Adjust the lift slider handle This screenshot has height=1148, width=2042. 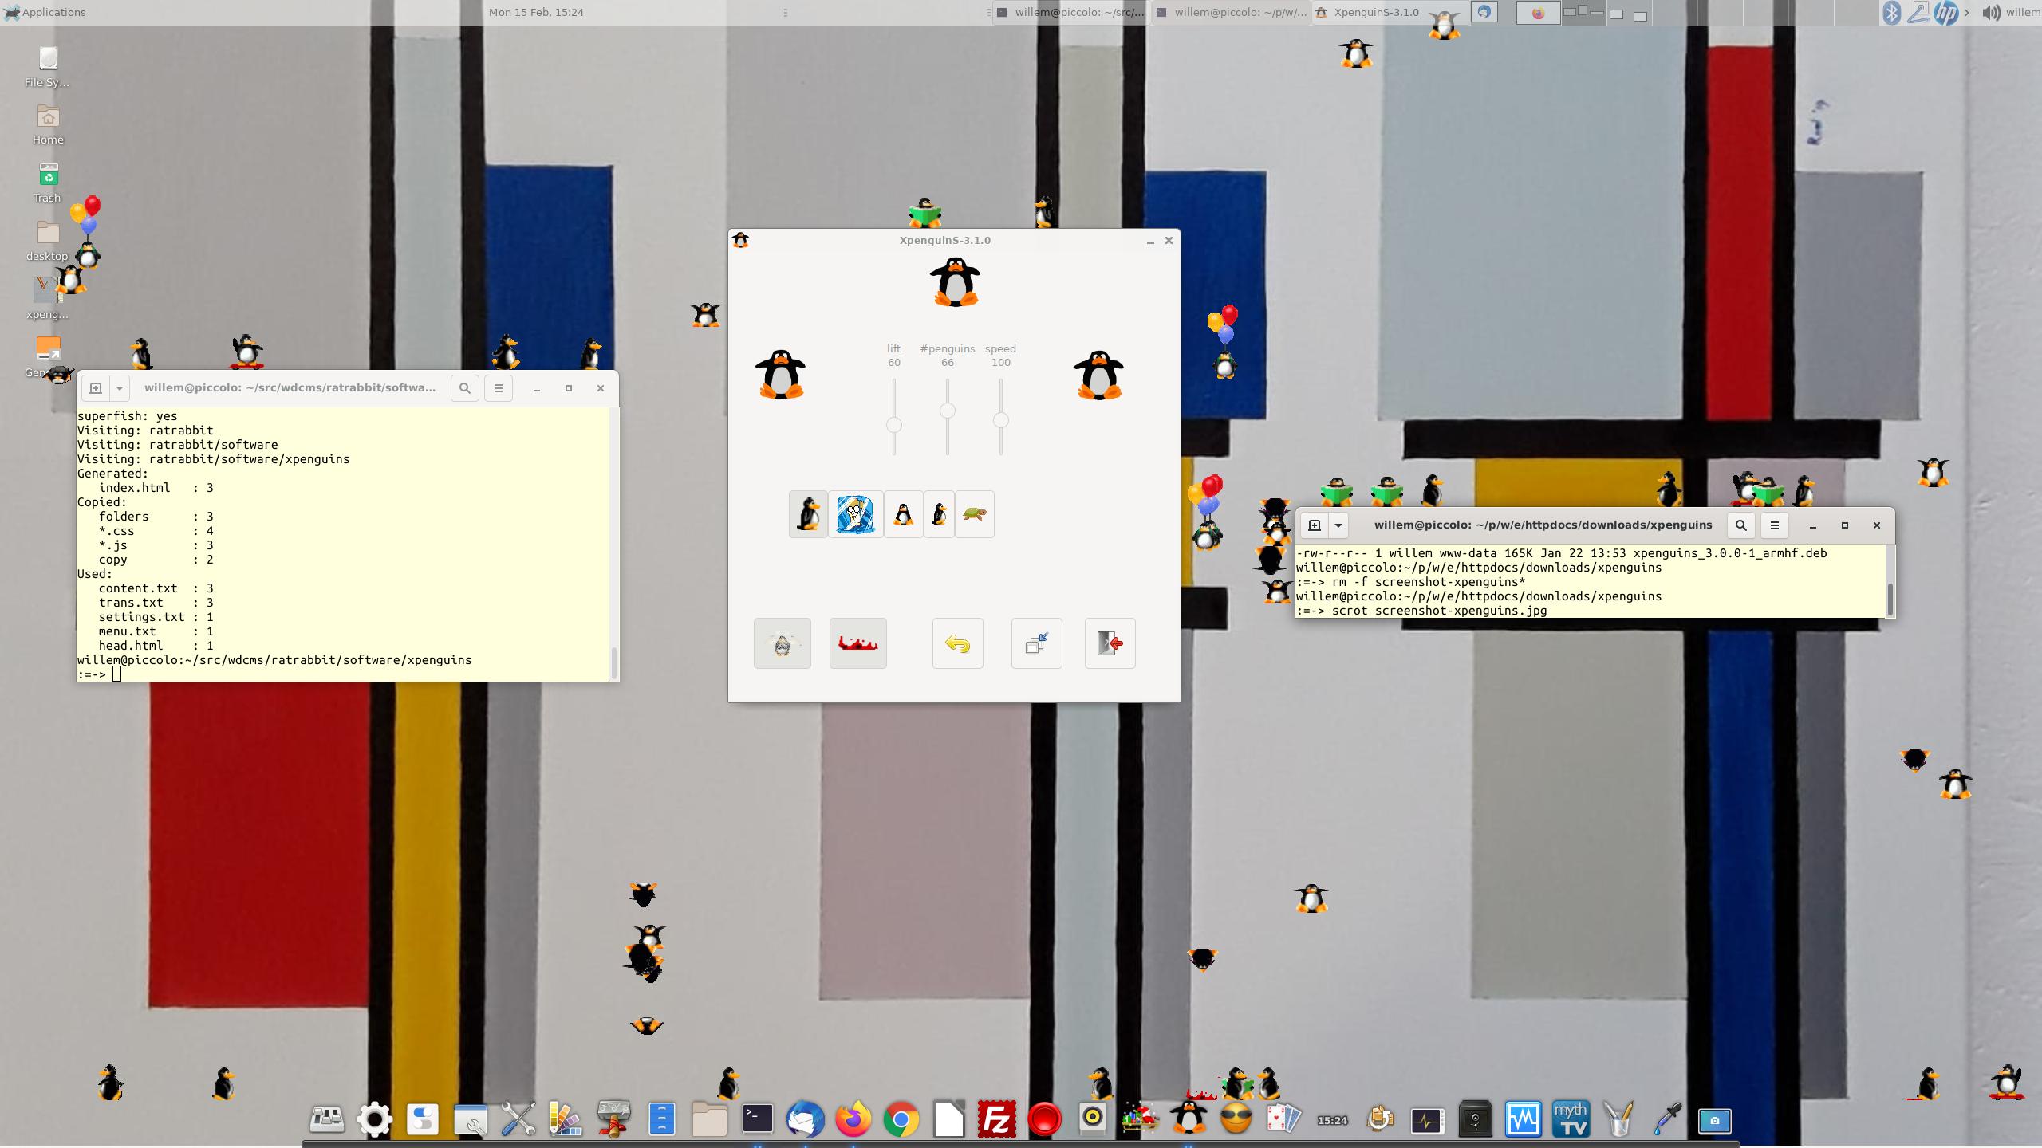point(893,425)
